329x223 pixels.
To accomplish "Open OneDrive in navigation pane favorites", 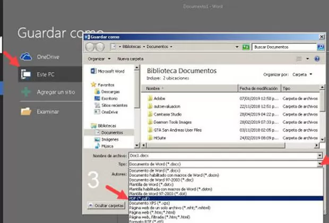I will click(106, 112).
